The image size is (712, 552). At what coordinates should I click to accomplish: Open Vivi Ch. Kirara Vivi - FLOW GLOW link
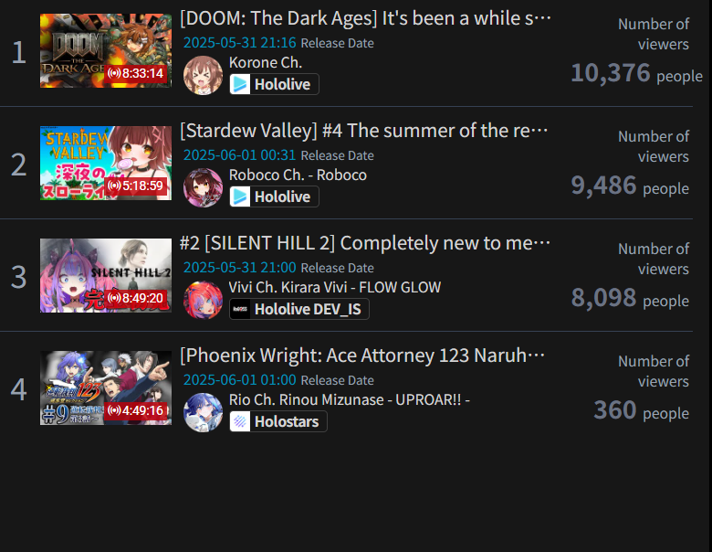click(335, 287)
